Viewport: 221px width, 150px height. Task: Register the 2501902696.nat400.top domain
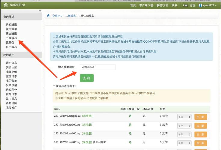[201, 143]
